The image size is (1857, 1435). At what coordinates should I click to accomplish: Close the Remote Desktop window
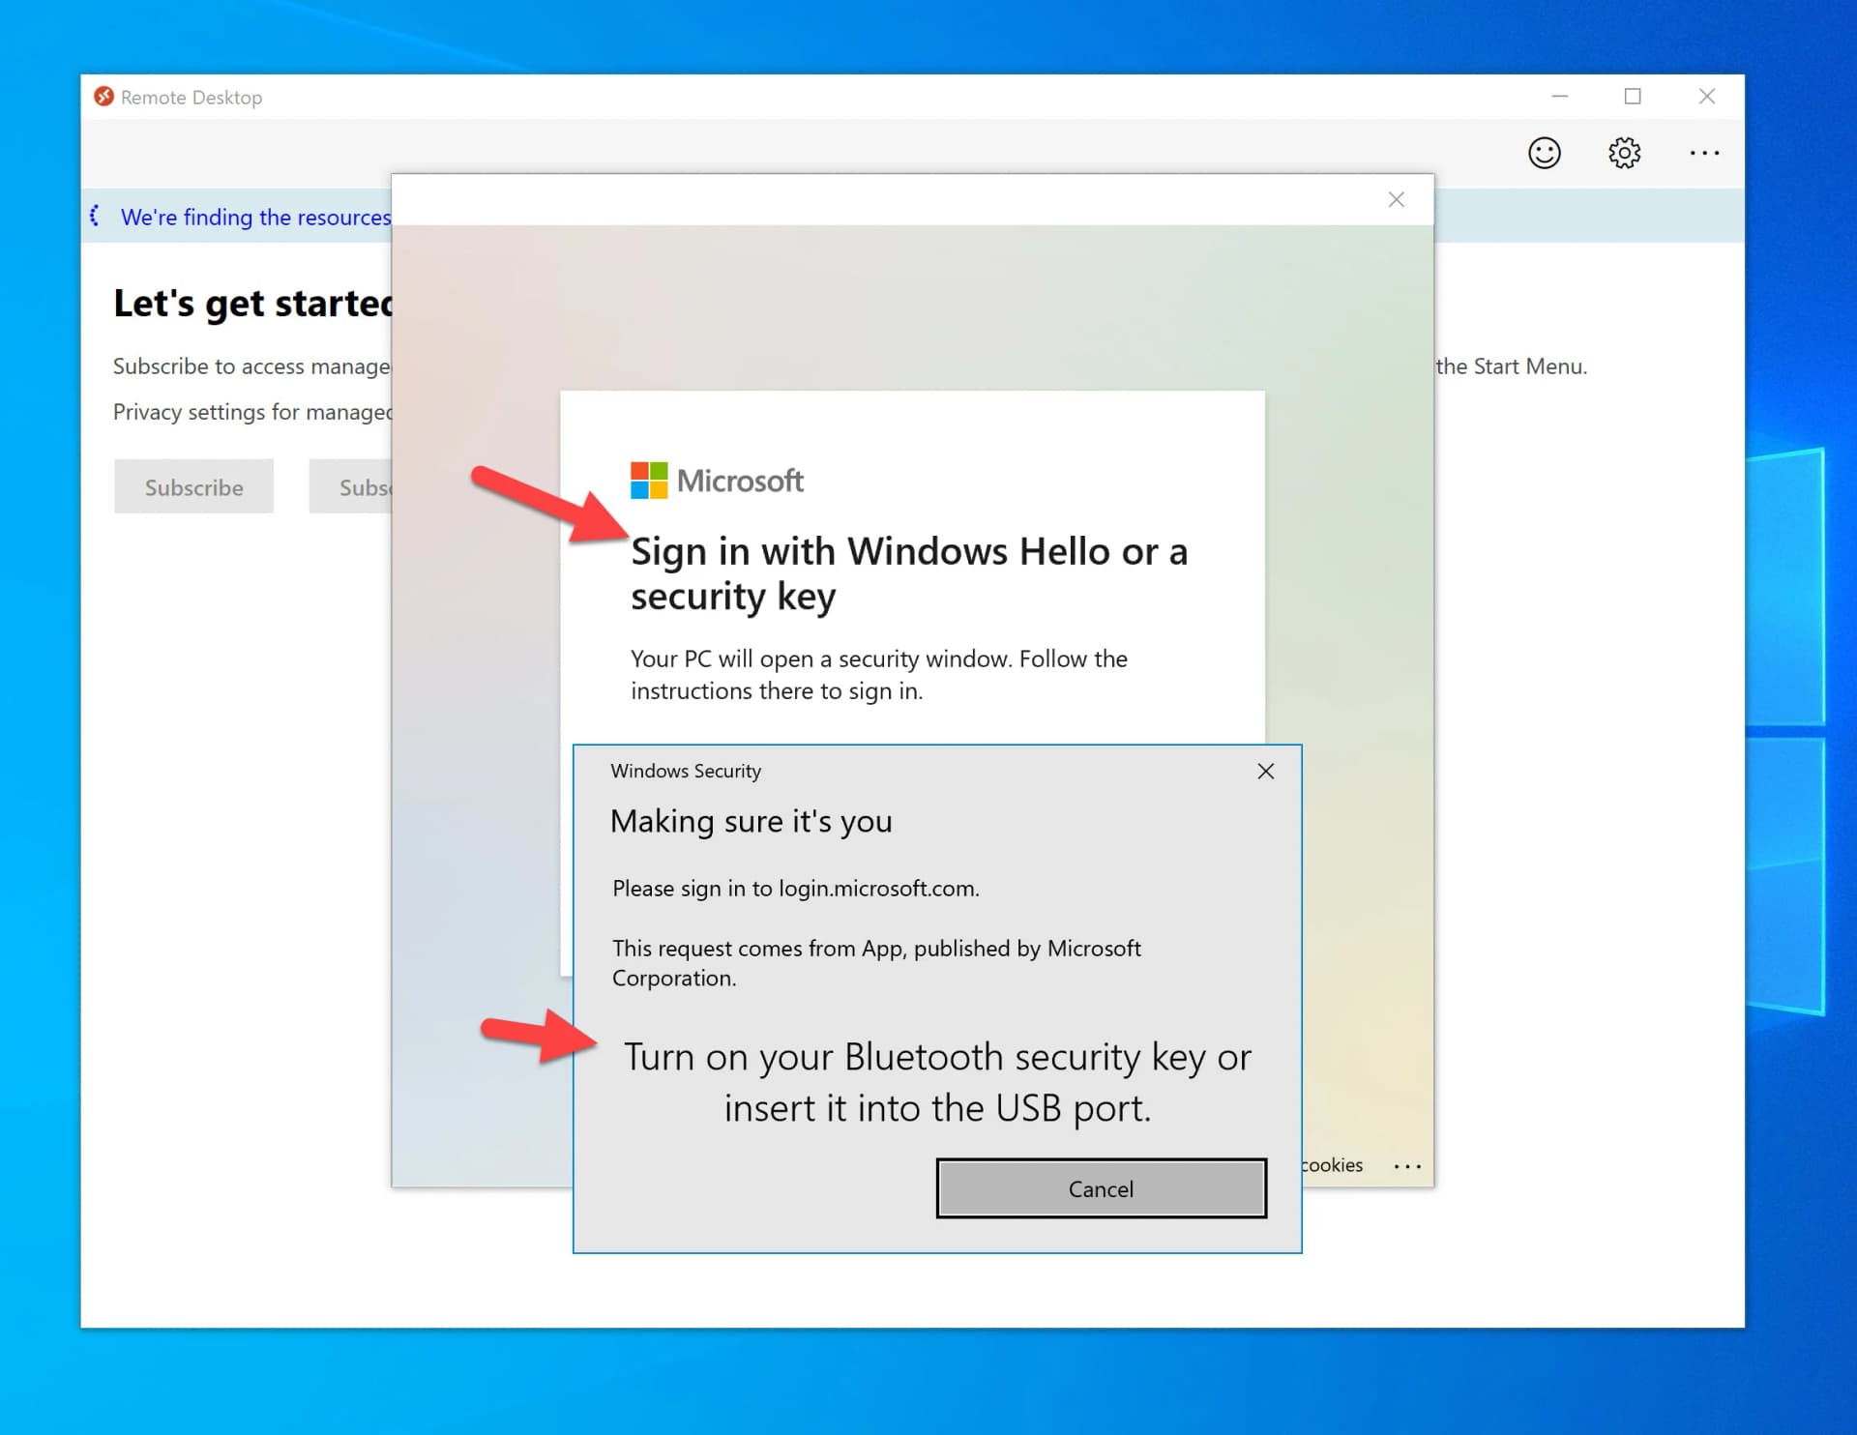(x=1707, y=97)
